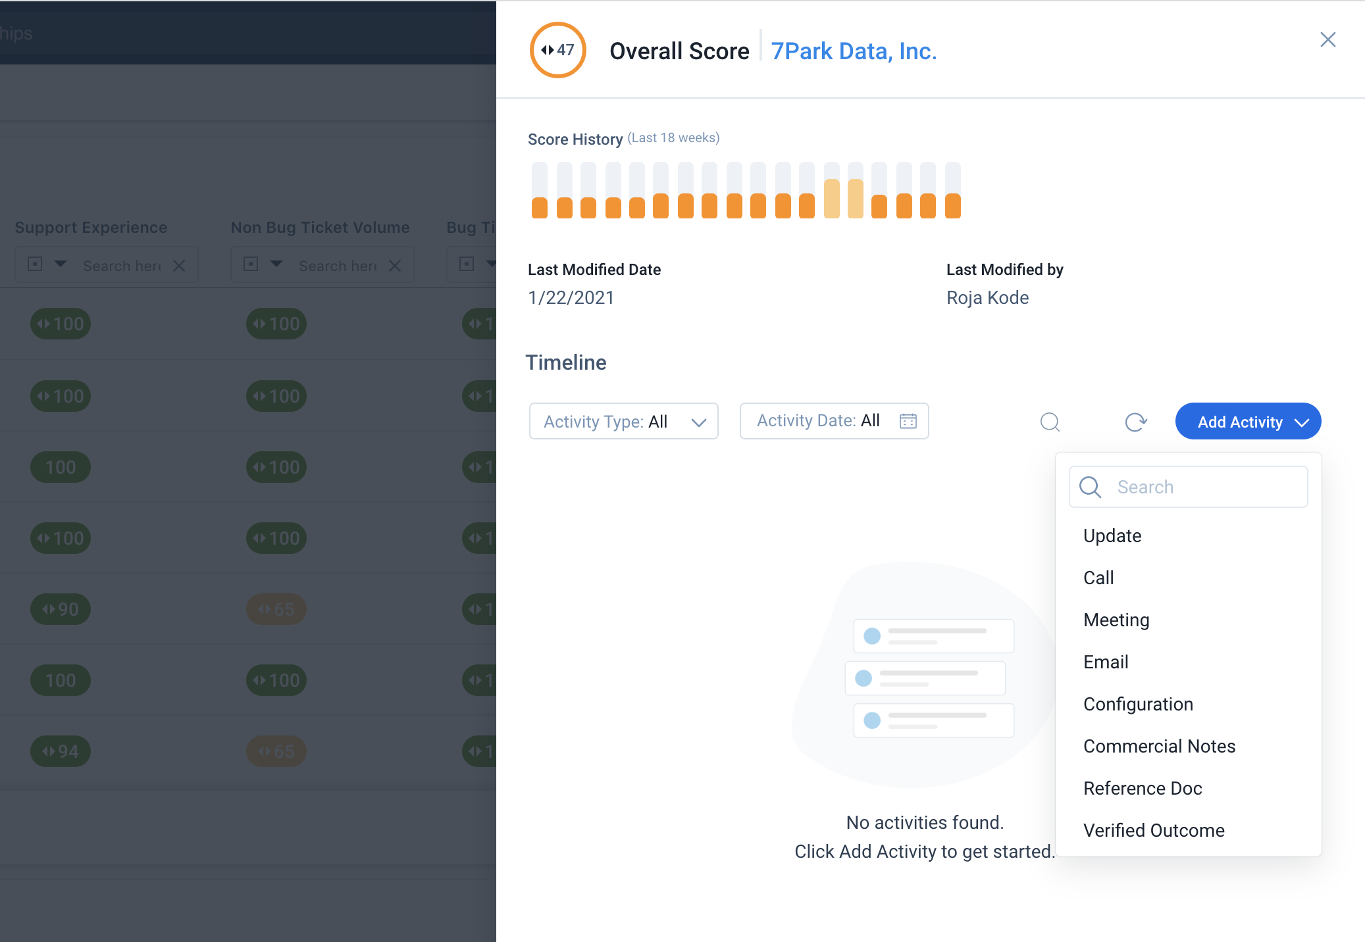Choose Call from the activity menu

(1188, 578)
